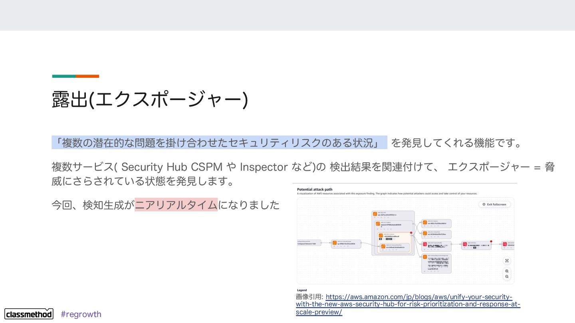
Task: Click the Legend label below the diagram
Action: (x=302, y=290)
